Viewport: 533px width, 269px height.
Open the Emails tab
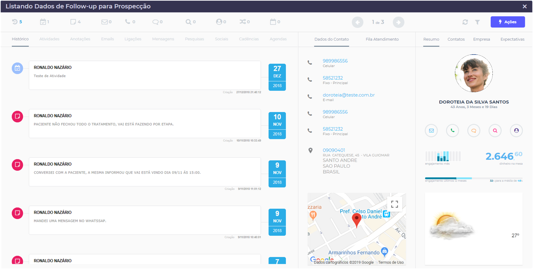click(107, 39)
